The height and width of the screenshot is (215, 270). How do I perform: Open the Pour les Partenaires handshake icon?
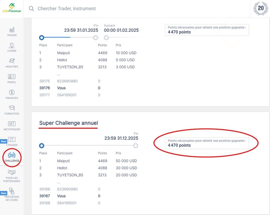tap(12, 172)
